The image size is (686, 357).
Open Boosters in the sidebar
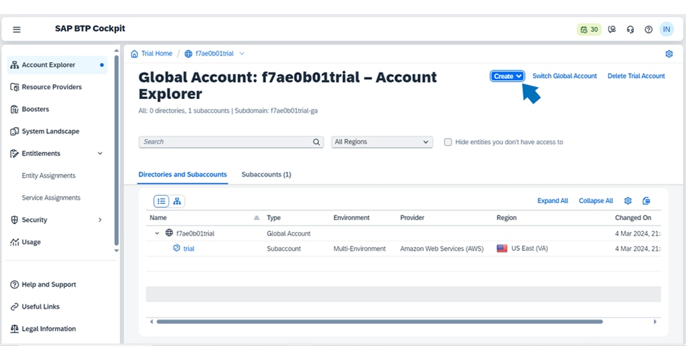35,109
